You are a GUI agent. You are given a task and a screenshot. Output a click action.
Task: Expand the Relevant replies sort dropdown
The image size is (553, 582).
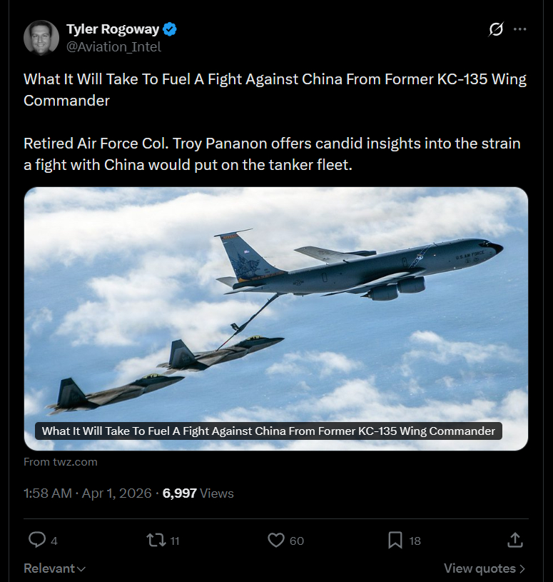tap(55, 568)
